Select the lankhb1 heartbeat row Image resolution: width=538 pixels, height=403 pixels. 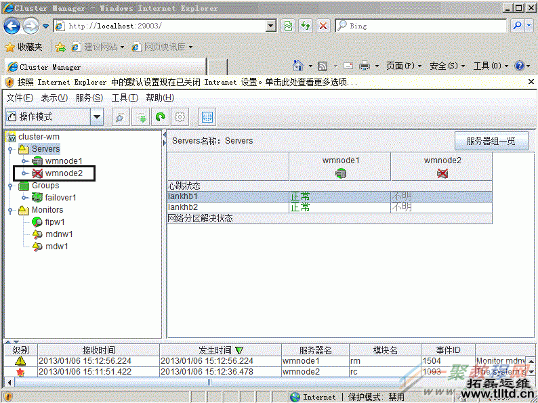[x=330, y=196]
